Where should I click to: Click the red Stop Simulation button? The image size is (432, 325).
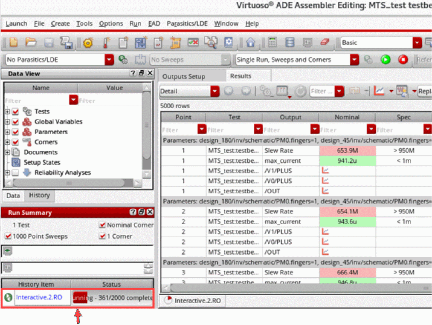coord(403,60)
